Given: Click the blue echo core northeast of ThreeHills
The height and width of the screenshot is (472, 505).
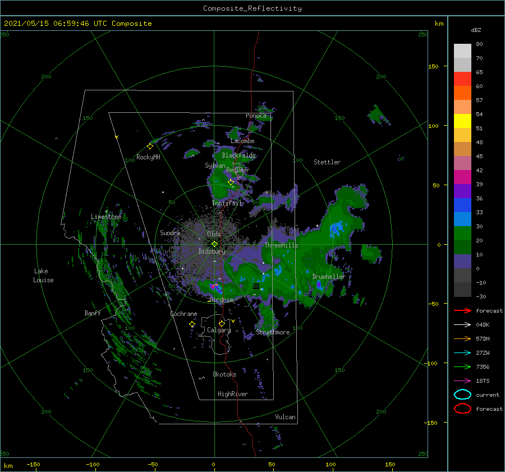Looking at the screenshot, I should tap(336, 229).
